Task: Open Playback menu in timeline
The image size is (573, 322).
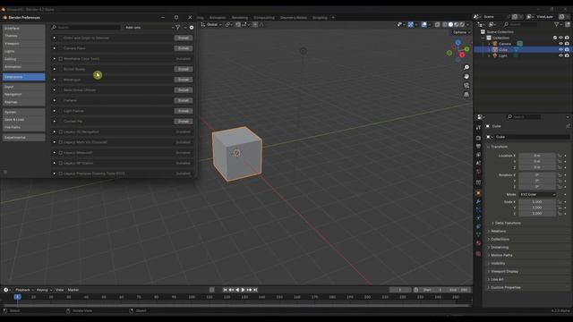Action: click(x=24, y=290)
